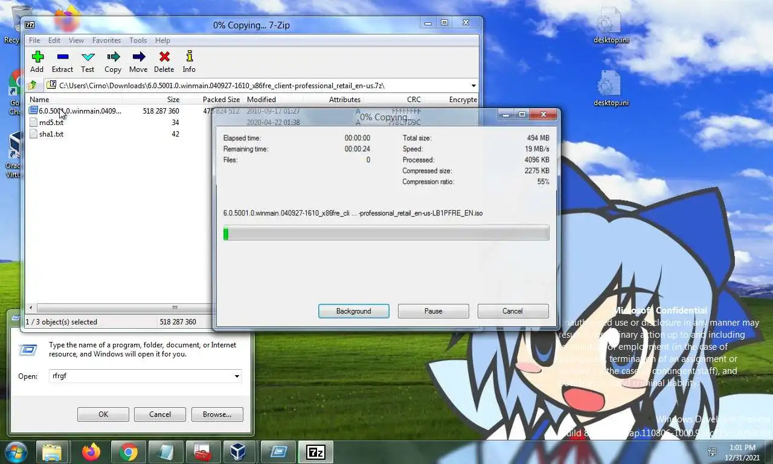Select the Move toolbar icon
Screen dimensions: 773x464
click(138, 57)
